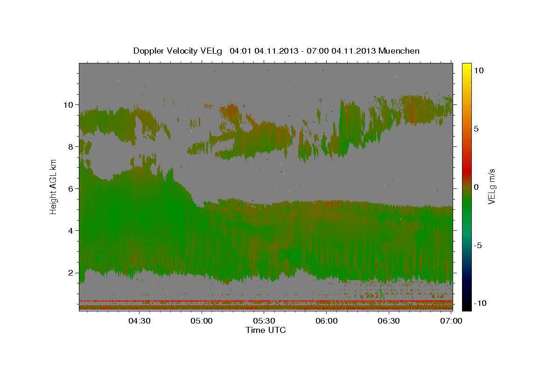Click the colorbar value 0 label
The image size is (560, 373).
476,187
